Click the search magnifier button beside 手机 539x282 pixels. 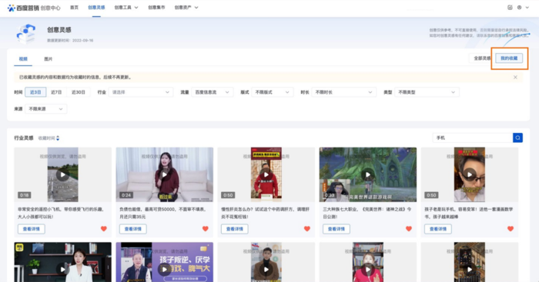517,138
